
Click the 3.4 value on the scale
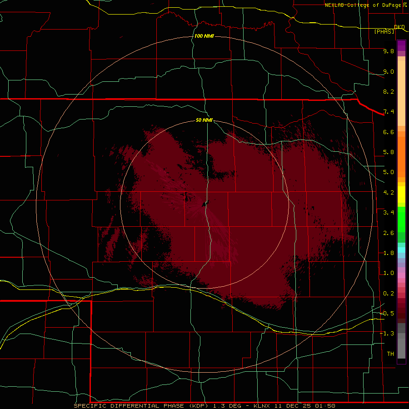(x=389, y=213)
